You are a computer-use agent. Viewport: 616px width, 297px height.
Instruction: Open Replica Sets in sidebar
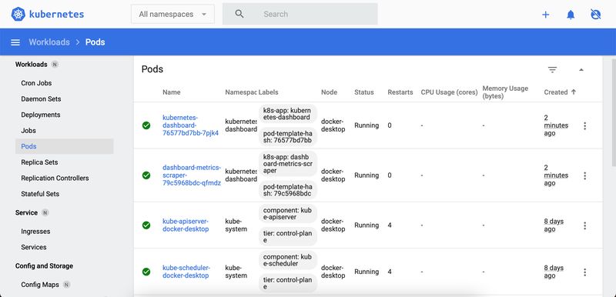click(39, 162)
